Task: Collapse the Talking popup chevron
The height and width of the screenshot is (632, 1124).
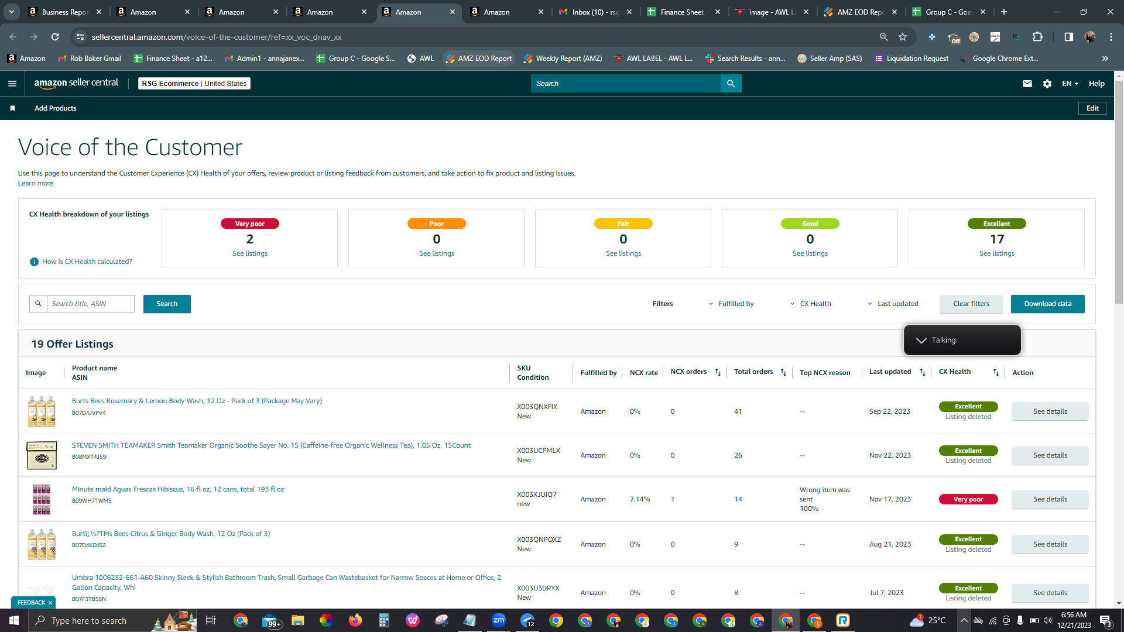Action: coord(921,340)
